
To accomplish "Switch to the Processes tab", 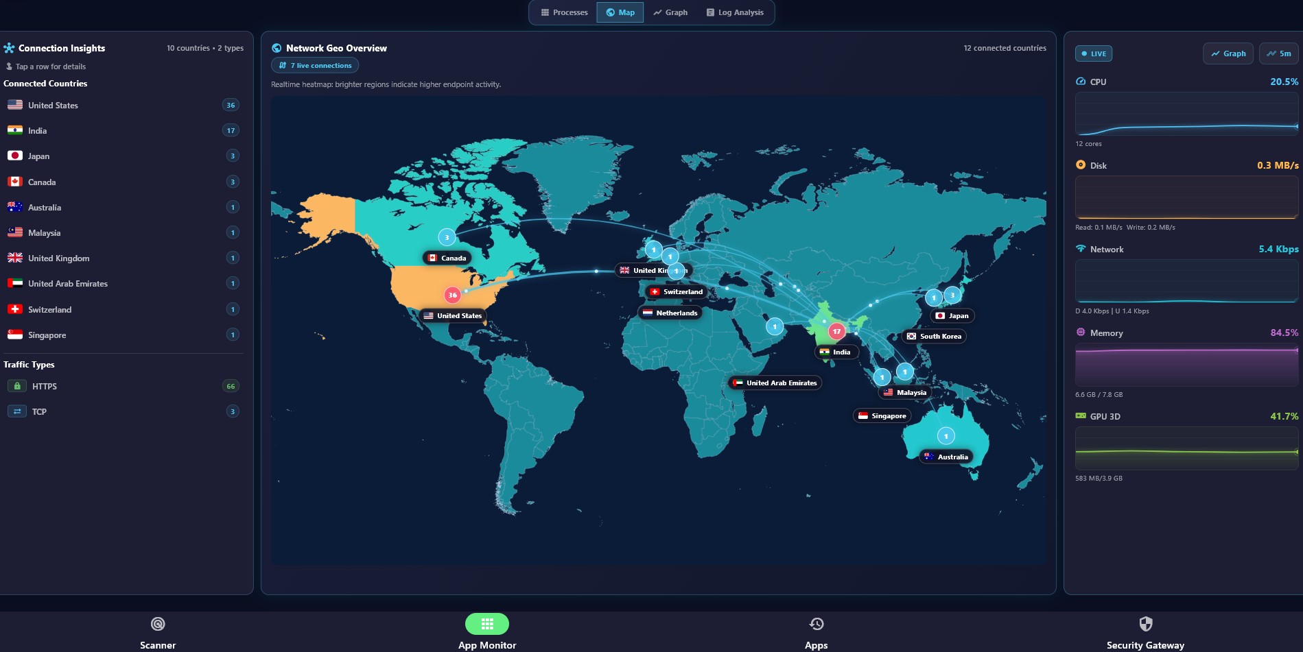I will pyautogui.click(x=564, y=12).
